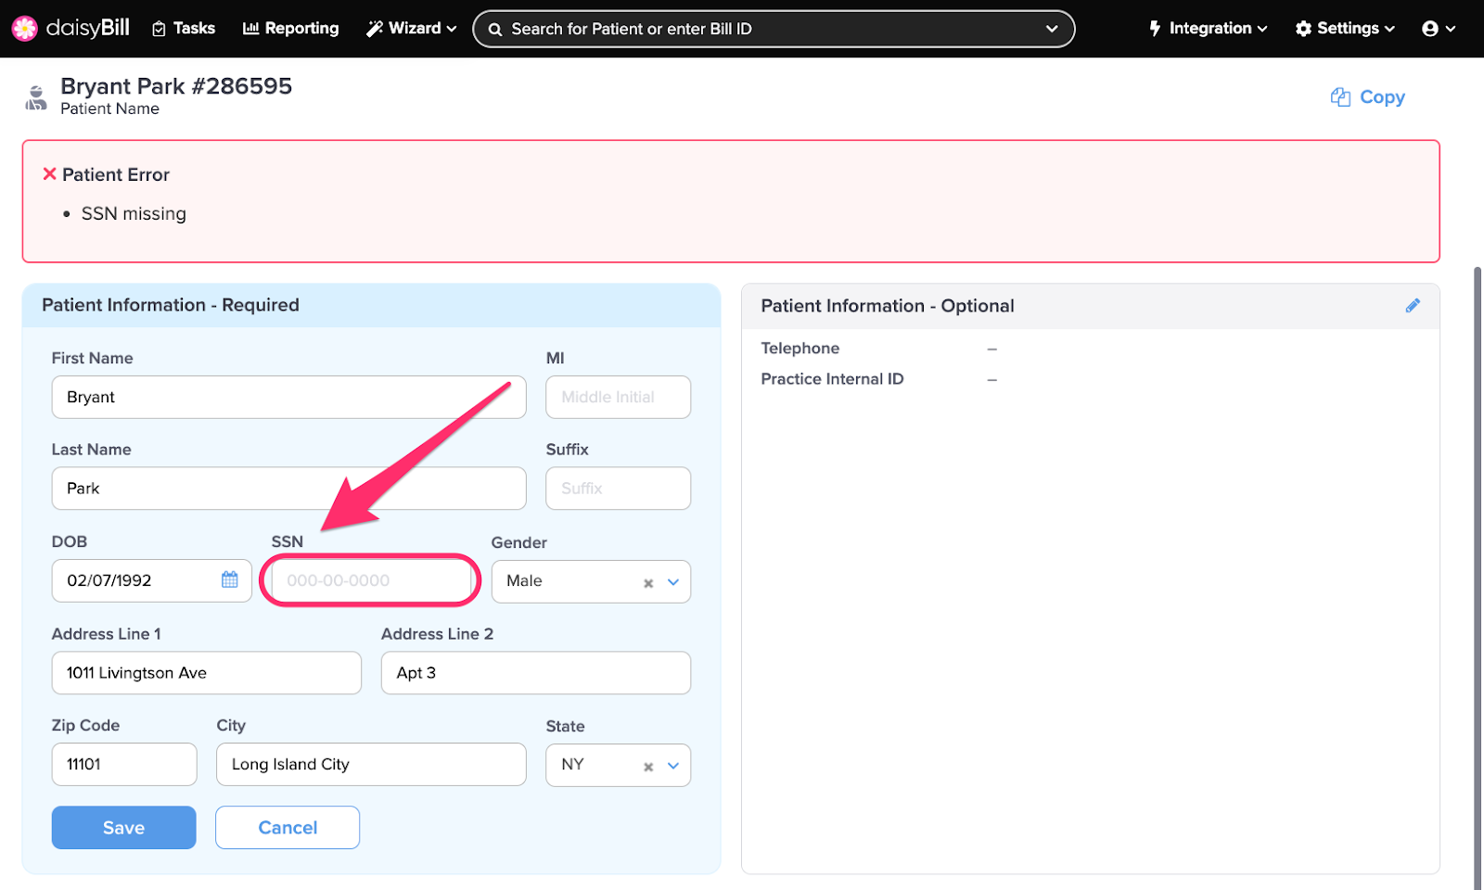Click the pencil edit icon on Patient Information Optional
This screenshot has width=1484, height=890.
(x=1414, y=304)
